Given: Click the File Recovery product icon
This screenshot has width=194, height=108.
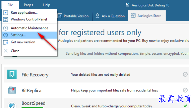Looking at the screenshot, I should click(12, 74).
